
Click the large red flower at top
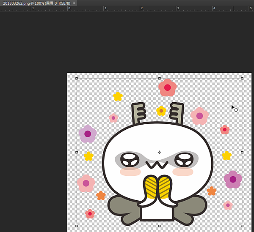click(x=168, y=87)
